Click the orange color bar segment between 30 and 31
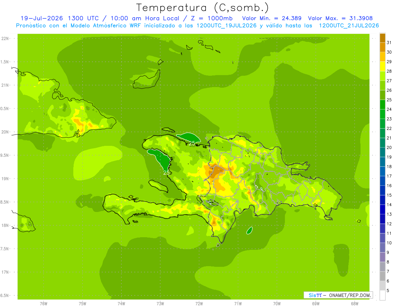The height and width of the screenshot is (308, 398). pyautogui.click(x=382, y=48)
